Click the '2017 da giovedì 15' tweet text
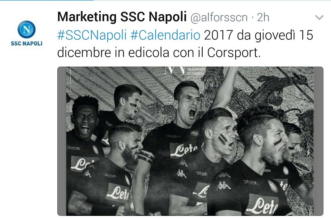This screenshot has width=331, height=219. (258, 35)
